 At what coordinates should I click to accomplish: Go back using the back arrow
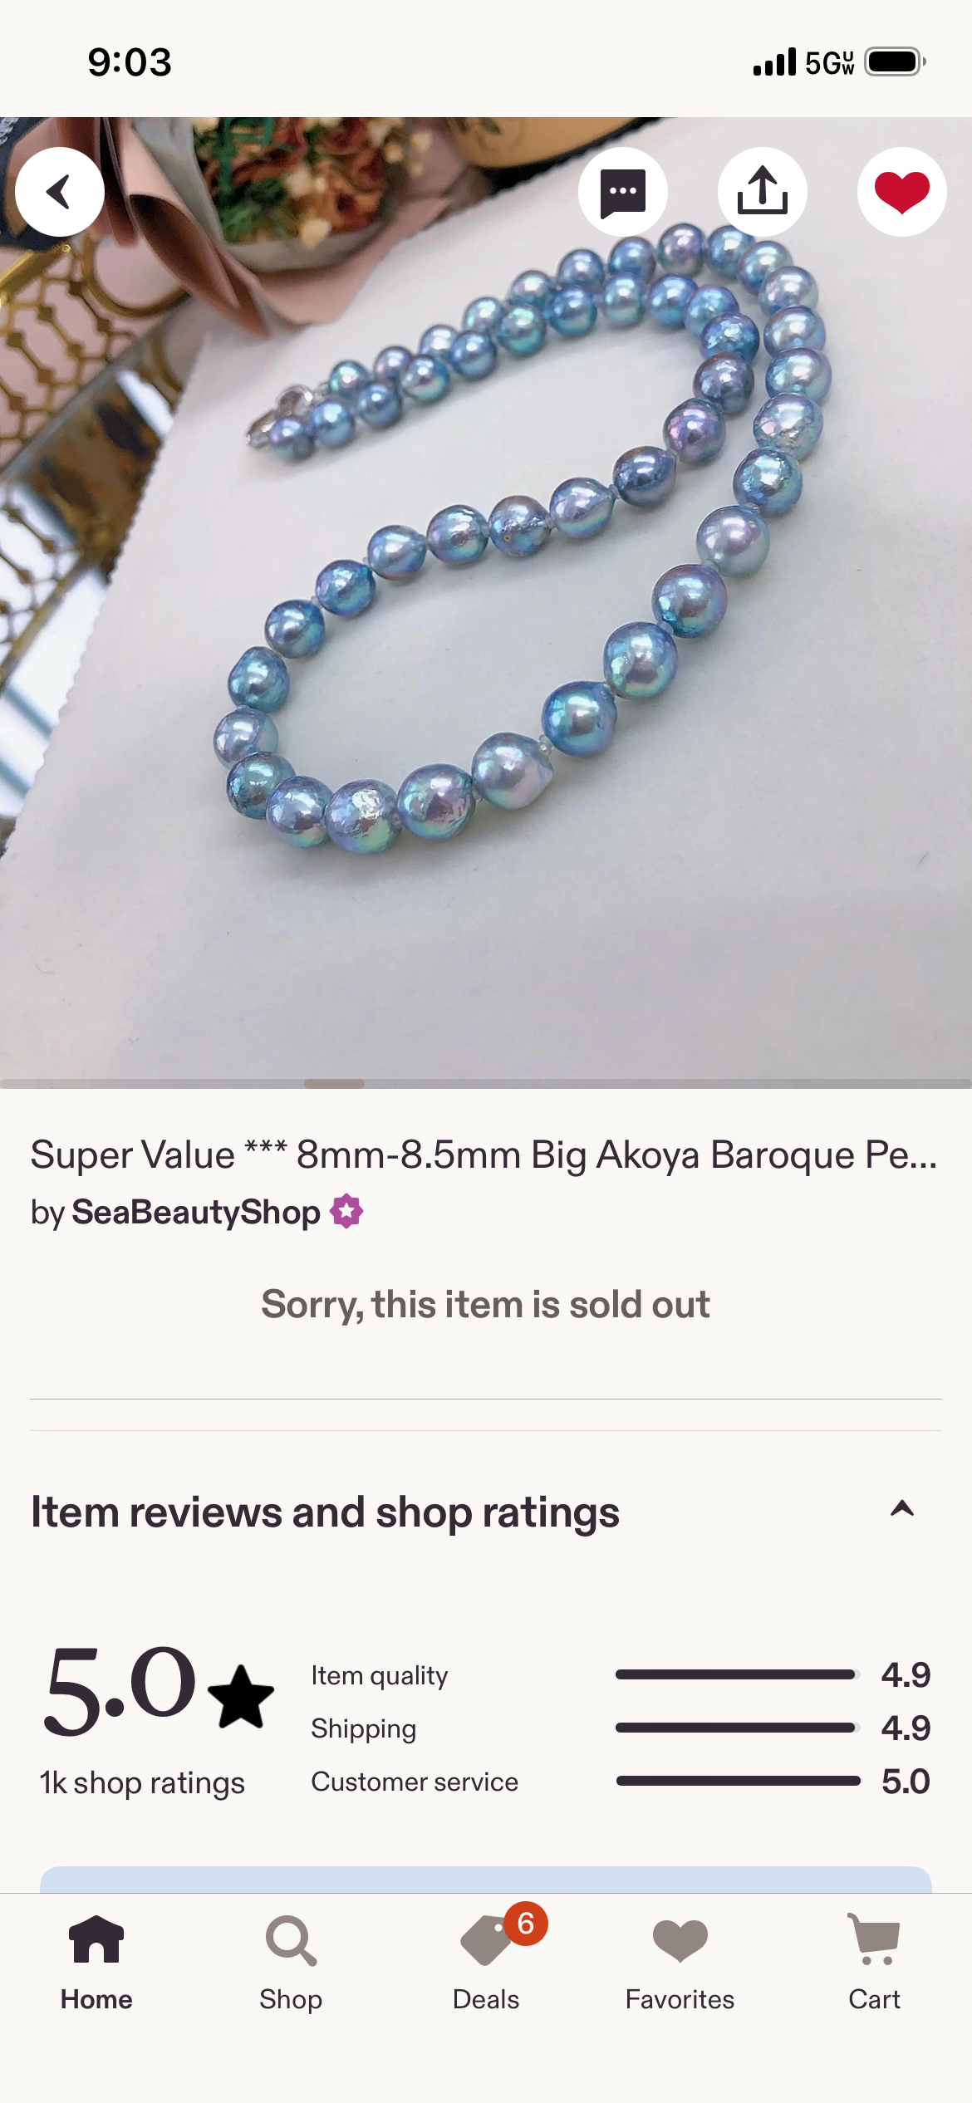(60, 192)
